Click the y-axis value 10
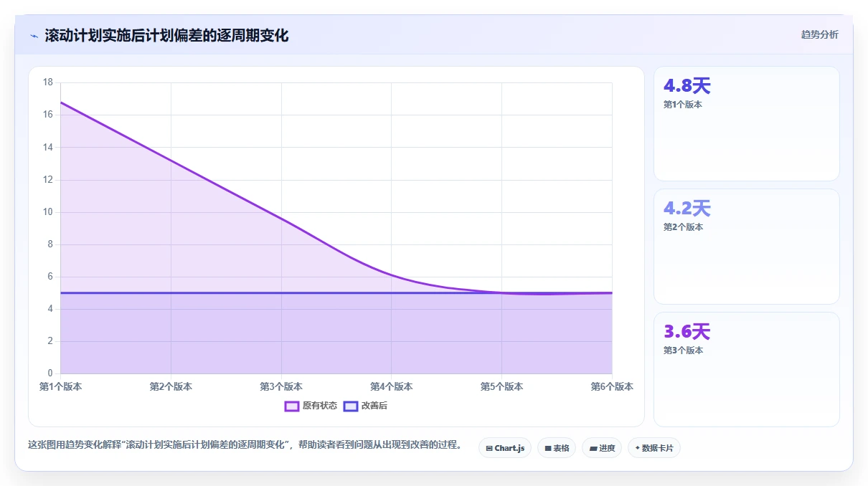This screenshot has width=868, height=486. tap(48, 212)
